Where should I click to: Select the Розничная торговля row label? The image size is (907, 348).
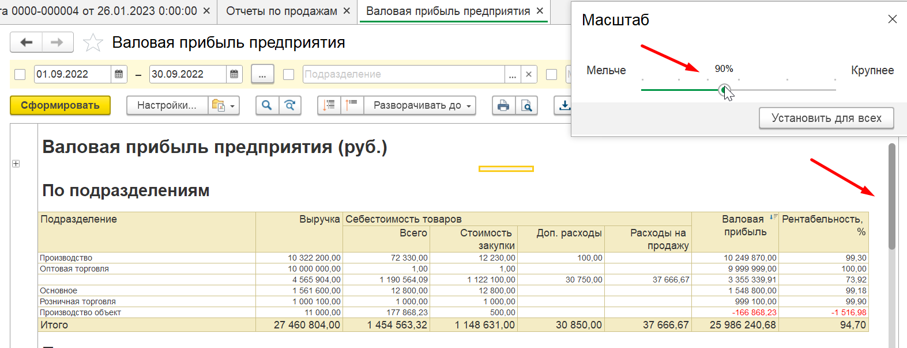(77, 301)
